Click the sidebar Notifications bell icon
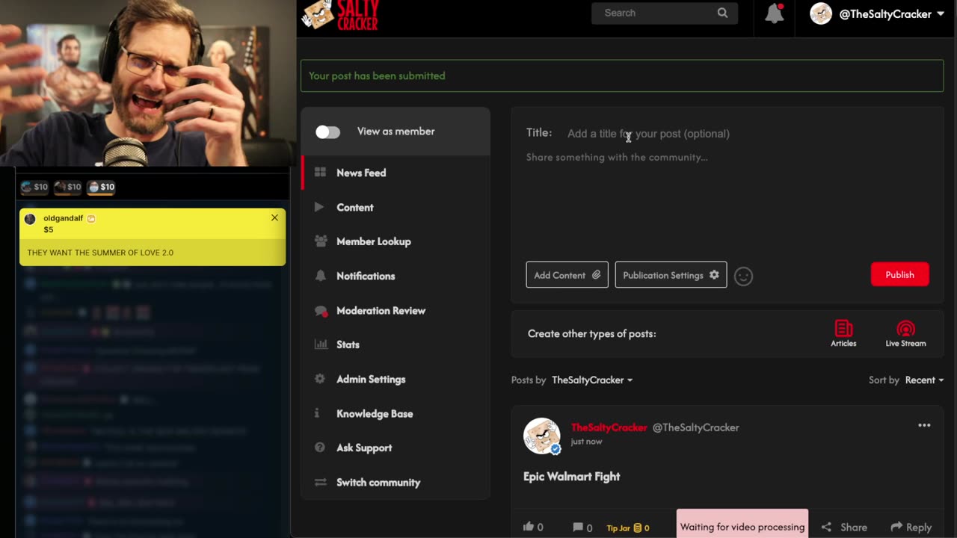 point(320,276)
